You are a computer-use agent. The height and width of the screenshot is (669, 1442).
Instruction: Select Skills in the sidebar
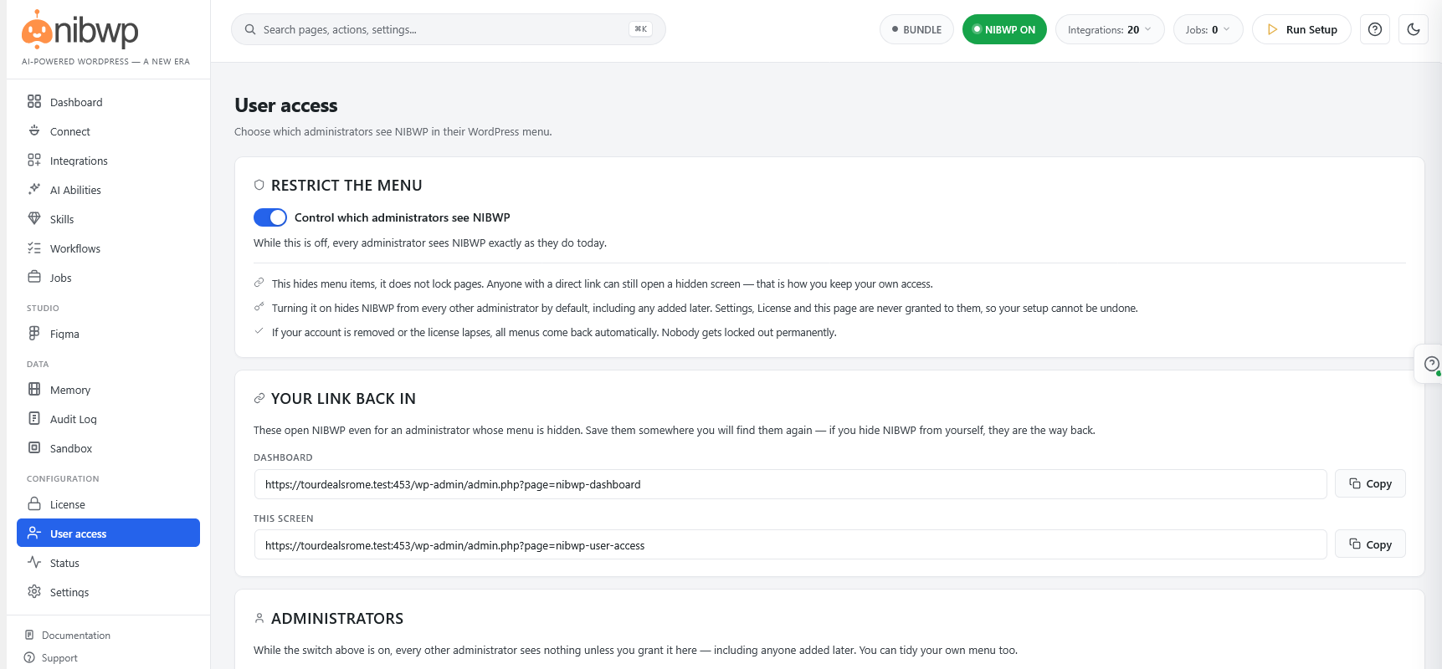pos(108,219)
